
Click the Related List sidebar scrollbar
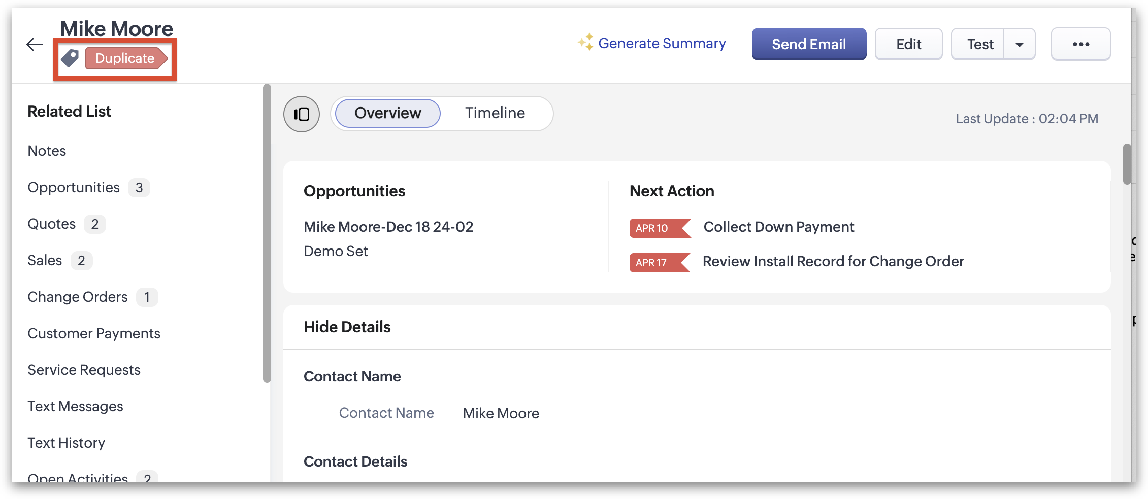tap(267, 233)
